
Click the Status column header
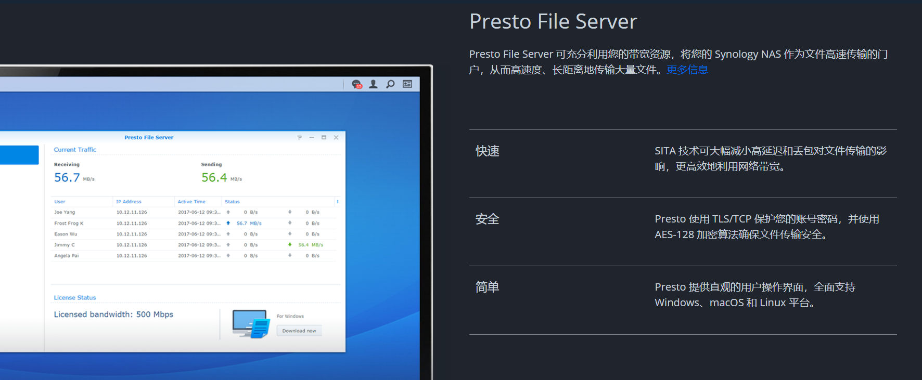click(232, 202)
